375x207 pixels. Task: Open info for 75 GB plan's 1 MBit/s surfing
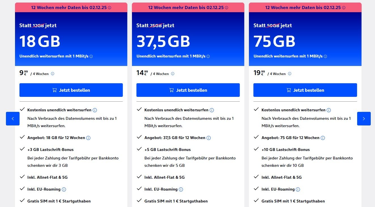325,56
